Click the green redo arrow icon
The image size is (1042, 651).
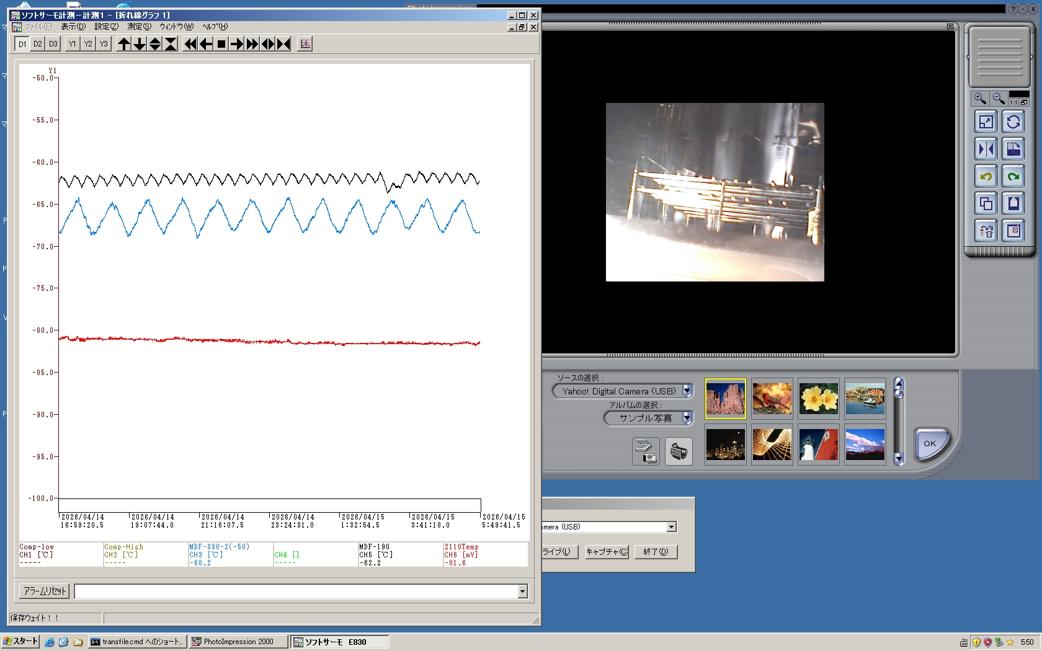(x=1013, y=177)
